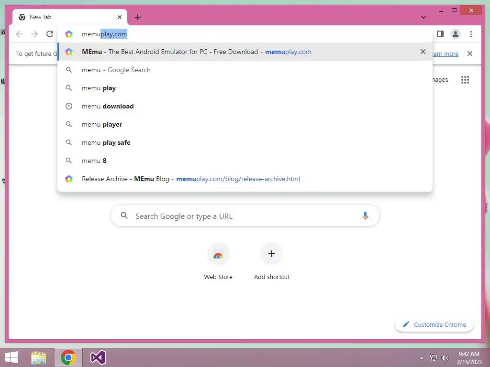Viewport: 490px width, 367px height.
Task: Click the Learn more link
Action: [445, 54]
